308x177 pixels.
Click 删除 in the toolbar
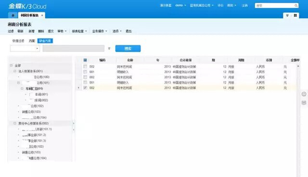tap(41, 31)
